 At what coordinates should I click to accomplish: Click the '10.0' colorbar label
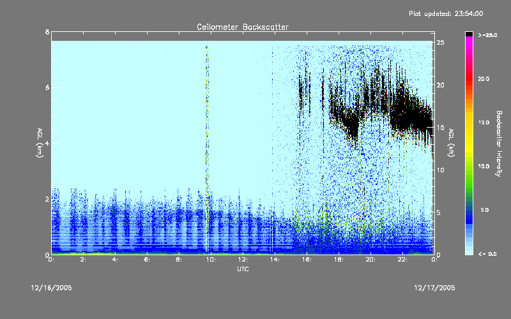(x=484, y=167)
